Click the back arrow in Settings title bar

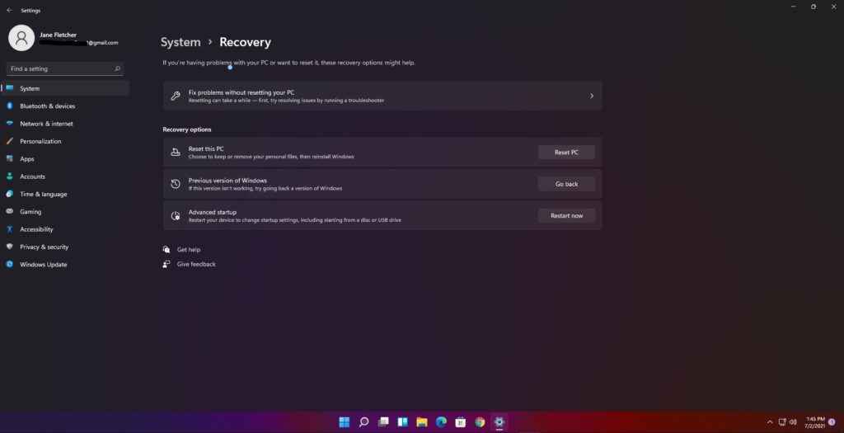click(x=9, y=10)
